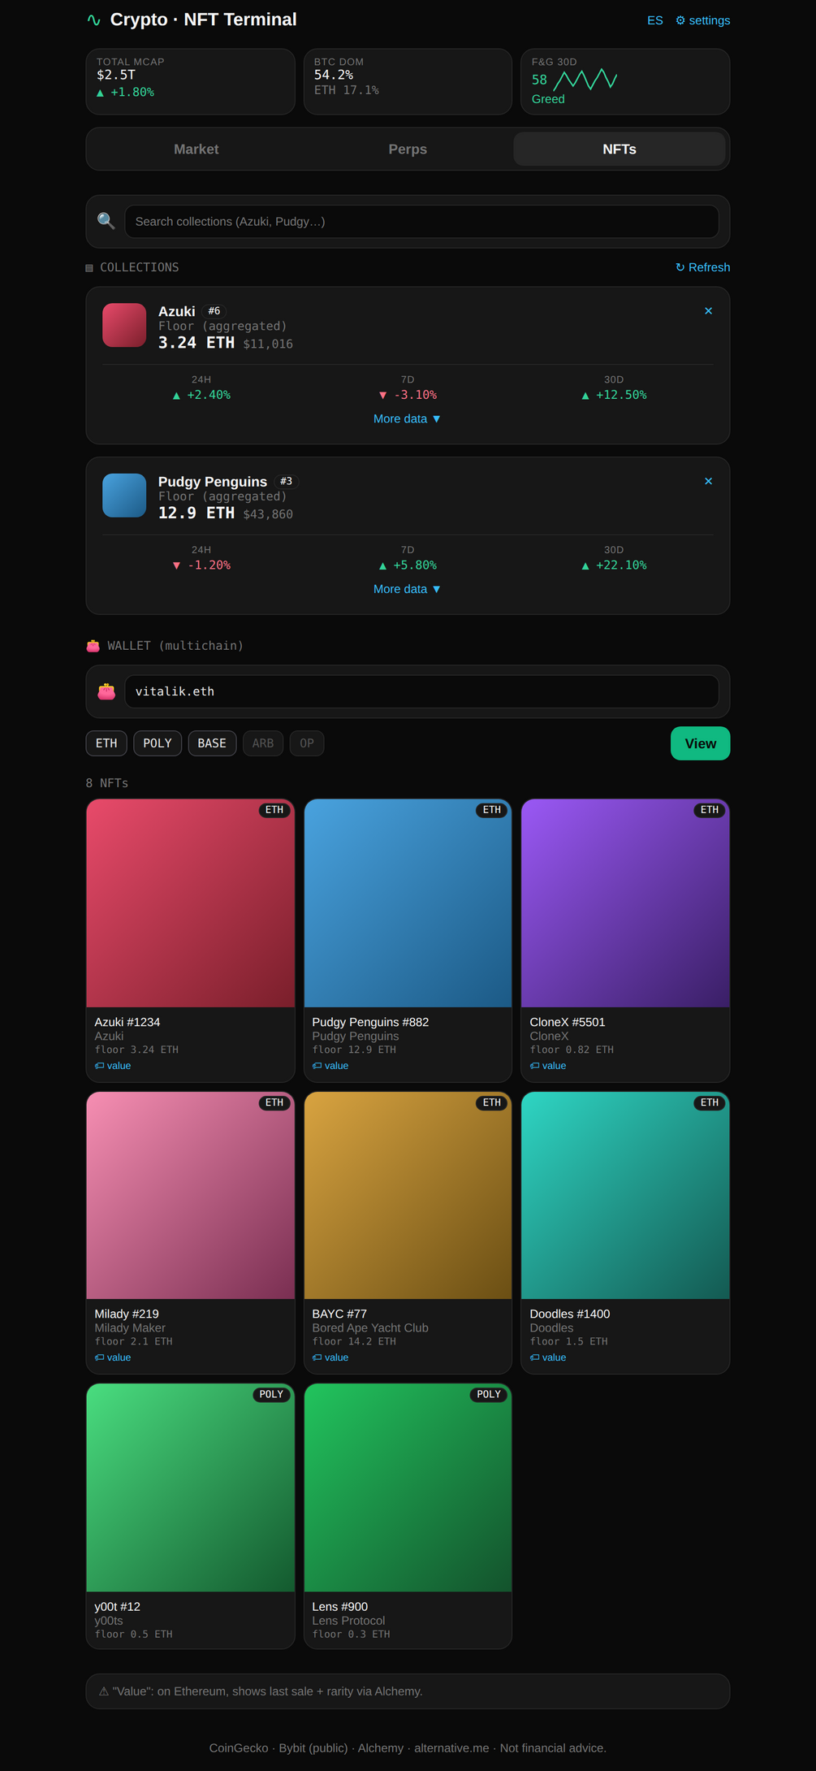Image resolution: width=816 pixels, height=1771 pixels.
Task: Show value for Milady #219
Action: coord(113,1357)
